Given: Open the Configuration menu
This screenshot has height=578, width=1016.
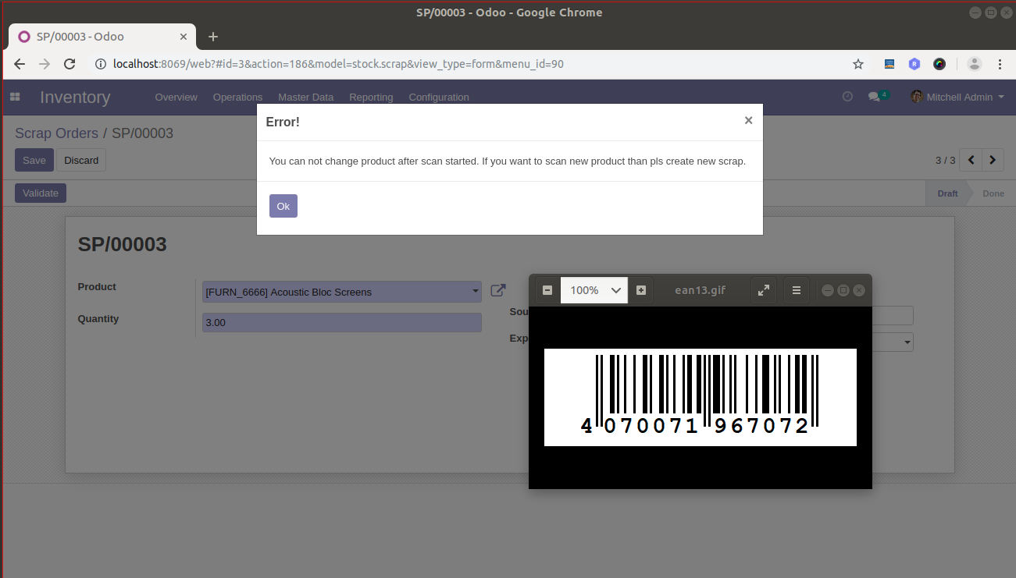Looking at the screenshot, I should click(439, 98).
